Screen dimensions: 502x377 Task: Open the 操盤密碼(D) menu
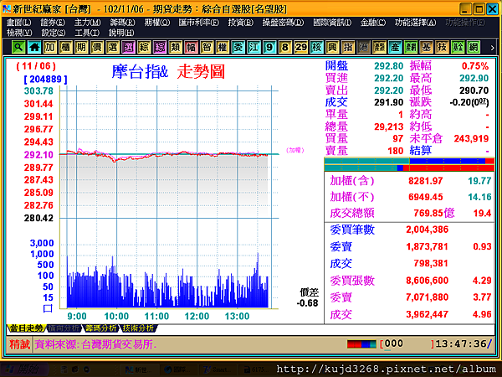[283, 23]
